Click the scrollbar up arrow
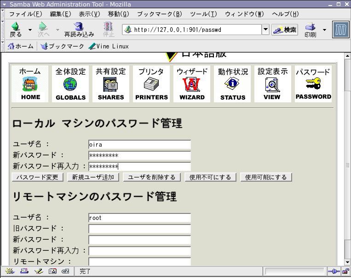Image resolution: width=351 pixels, height=278 pixels. point(347,56)
